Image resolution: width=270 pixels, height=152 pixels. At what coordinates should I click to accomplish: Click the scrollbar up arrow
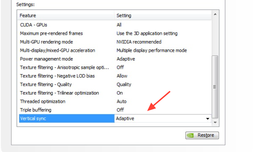(x=215, y=14)
